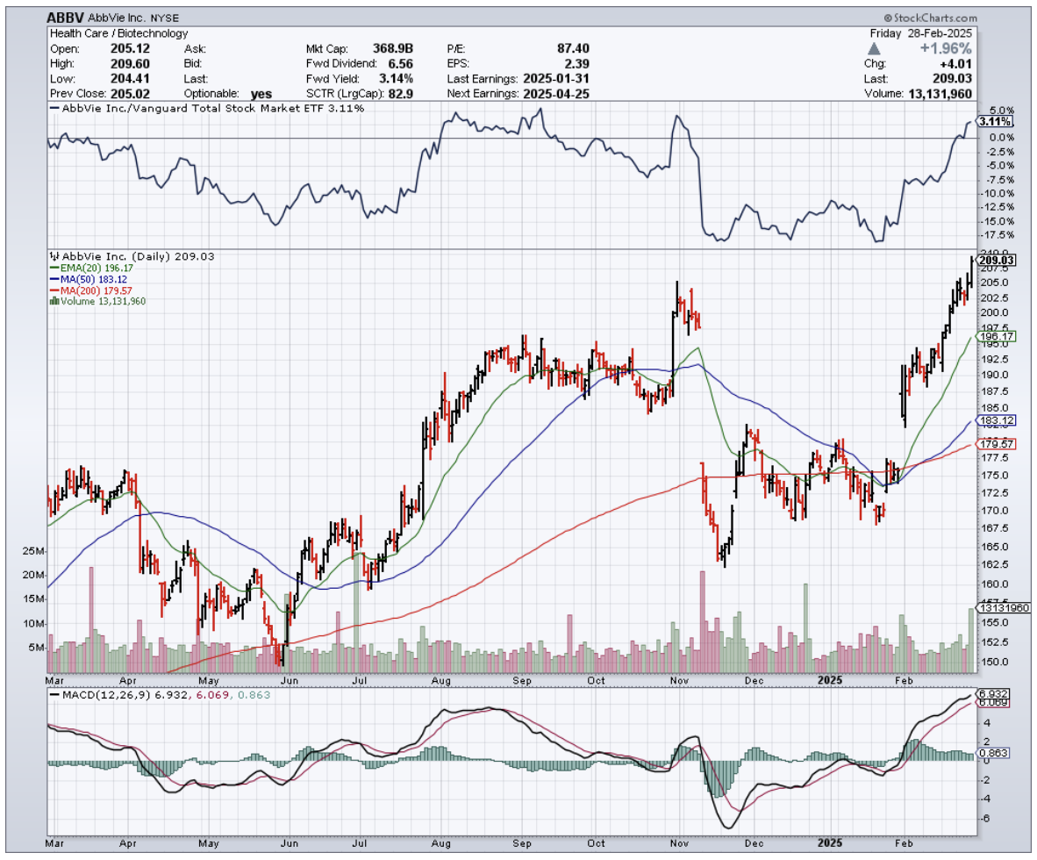
Task: Click the 209.03 last price tag on price axis
Action: pos(997,261)
